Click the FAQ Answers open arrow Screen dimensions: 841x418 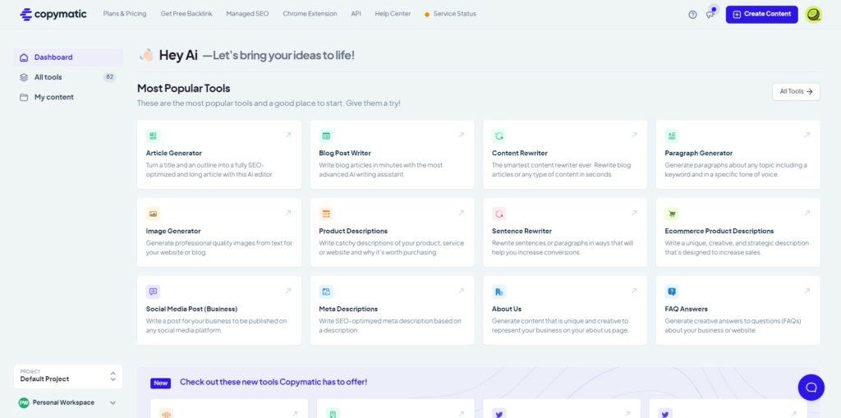(807, 291)
